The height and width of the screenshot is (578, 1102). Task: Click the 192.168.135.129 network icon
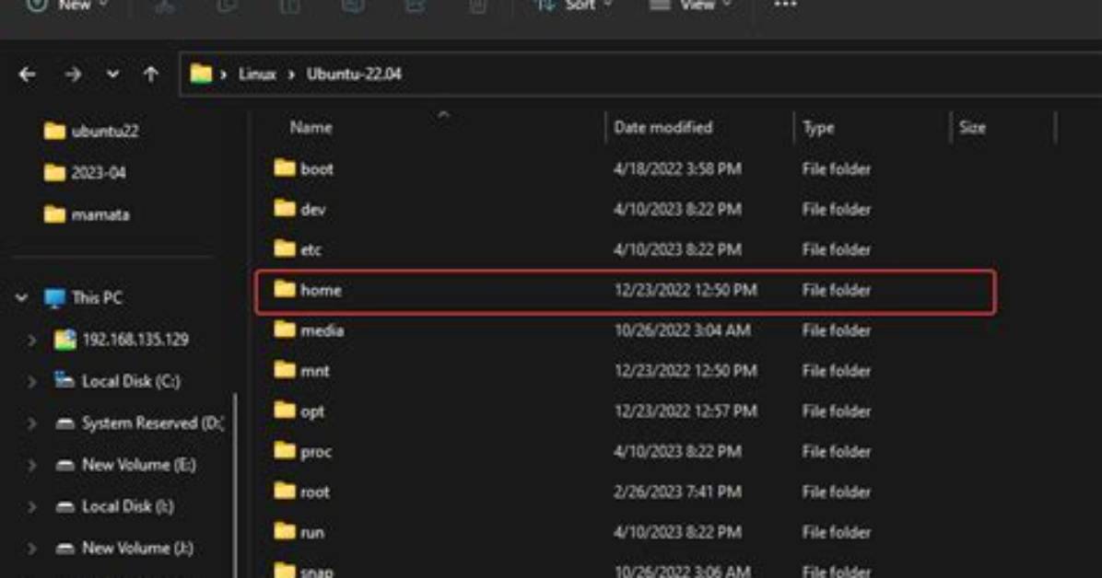pos(64,340)
